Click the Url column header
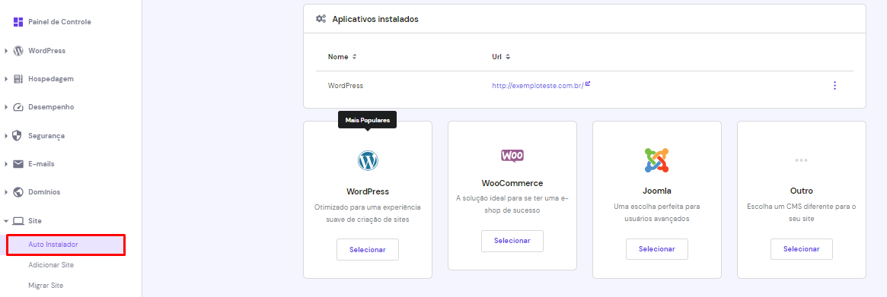Screen dimensions: 887x297 click(497, 56)
